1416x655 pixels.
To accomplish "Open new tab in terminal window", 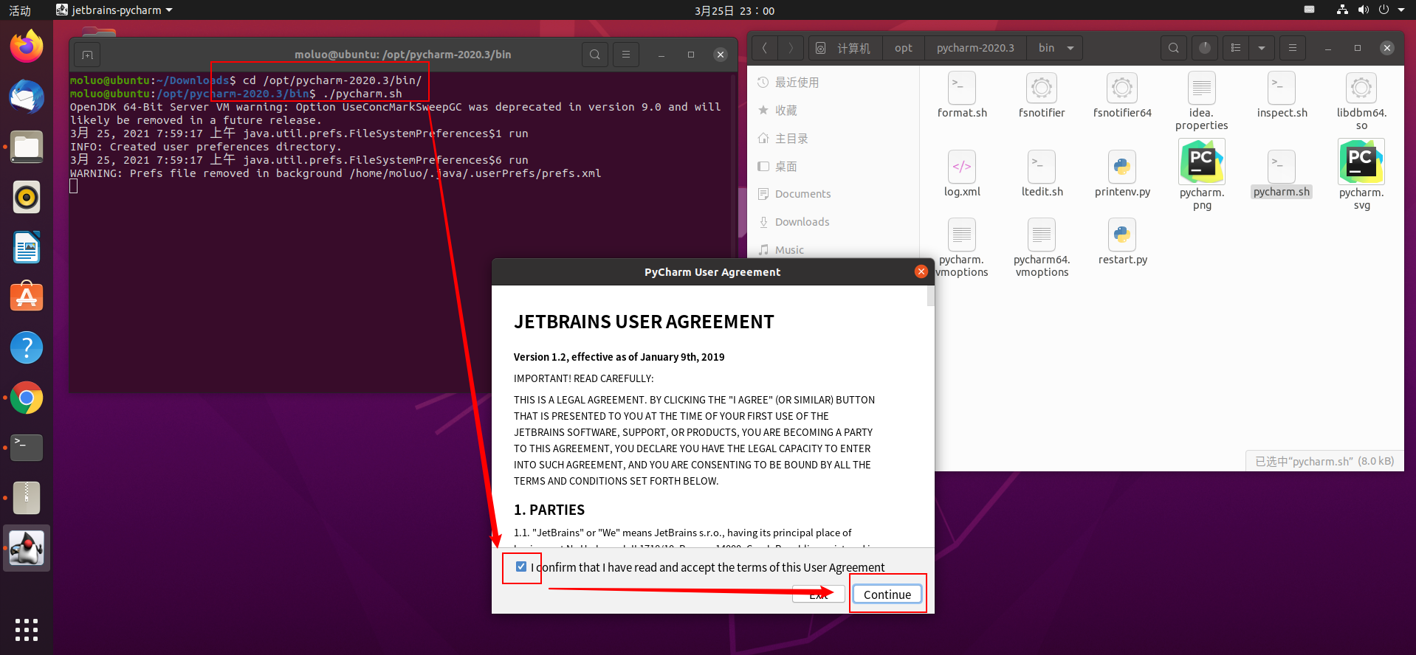I will (x=87, y=55).
